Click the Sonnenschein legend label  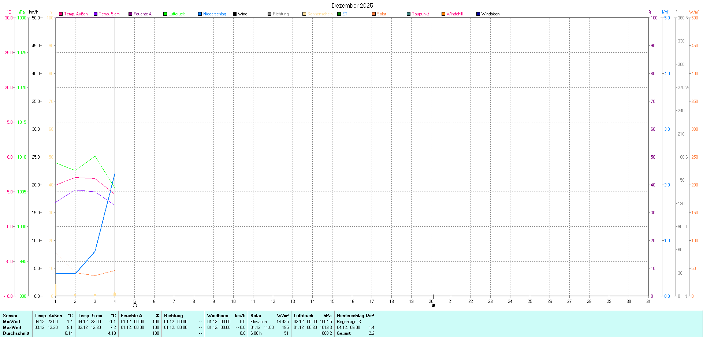point(320,14)
